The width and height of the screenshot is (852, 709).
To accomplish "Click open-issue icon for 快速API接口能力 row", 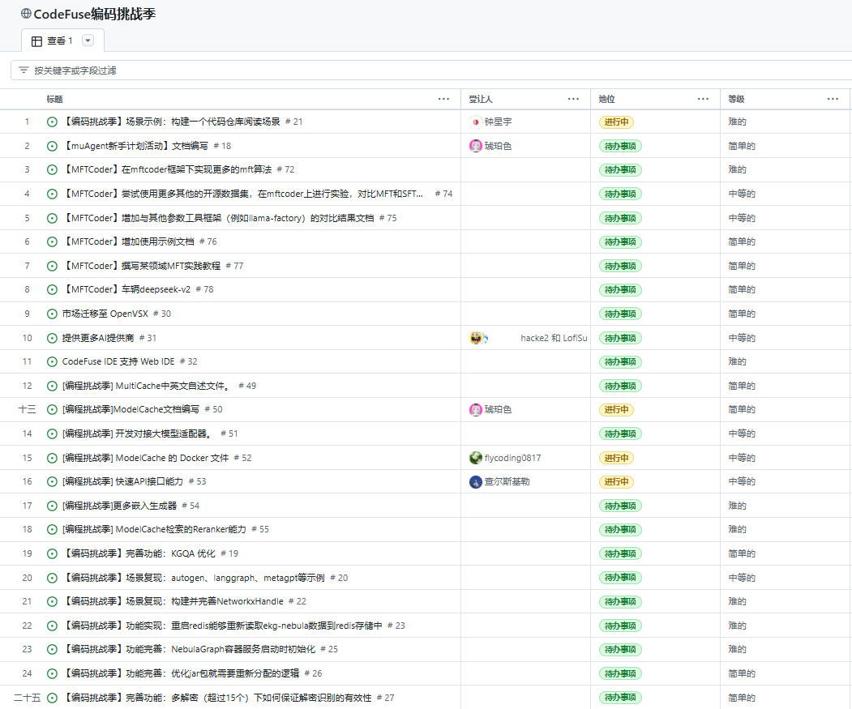I will coord(52,481).
